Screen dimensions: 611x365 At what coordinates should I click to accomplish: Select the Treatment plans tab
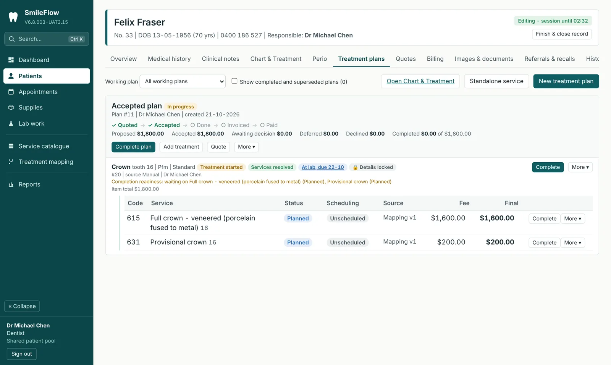pyautogui.click(x=361, y=59)
